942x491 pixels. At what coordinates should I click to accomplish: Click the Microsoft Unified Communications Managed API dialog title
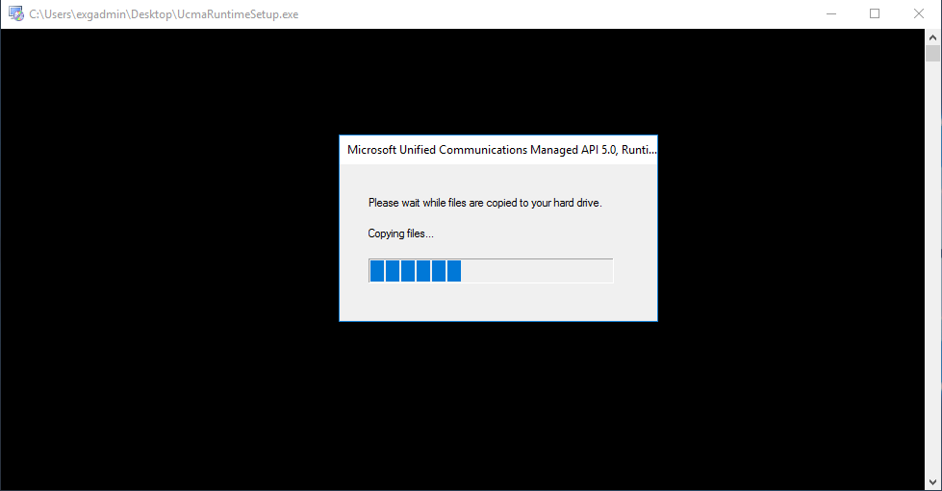(502, 150)
